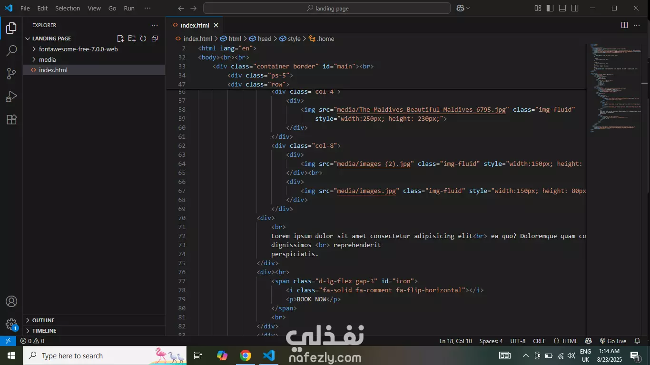Open the head breadcrumb item
650x365 pixels.
[260, 38]
